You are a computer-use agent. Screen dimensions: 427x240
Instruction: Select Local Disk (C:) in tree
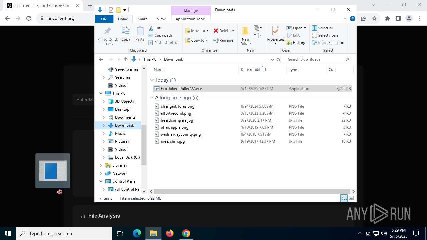click(x=127, y=157)
